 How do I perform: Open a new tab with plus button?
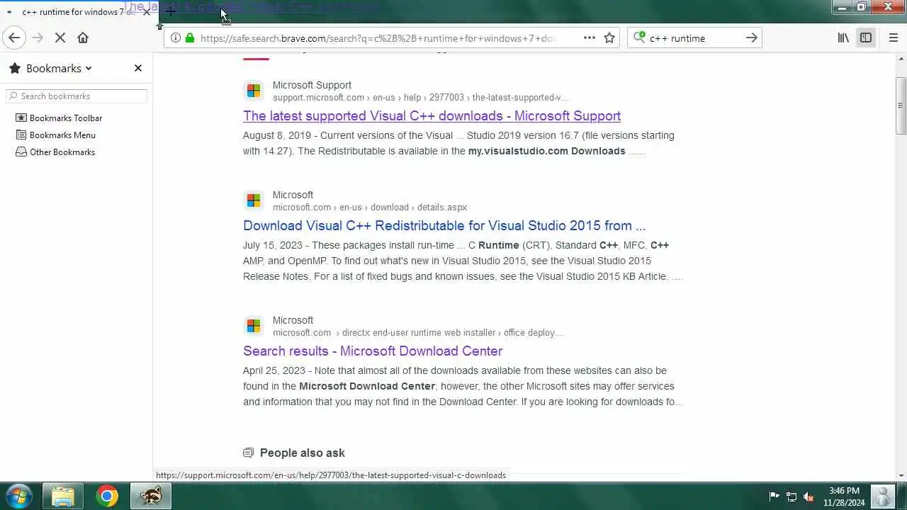point(170,12)
